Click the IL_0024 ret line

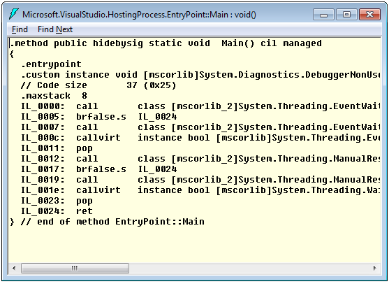click(x=57, y=211)
